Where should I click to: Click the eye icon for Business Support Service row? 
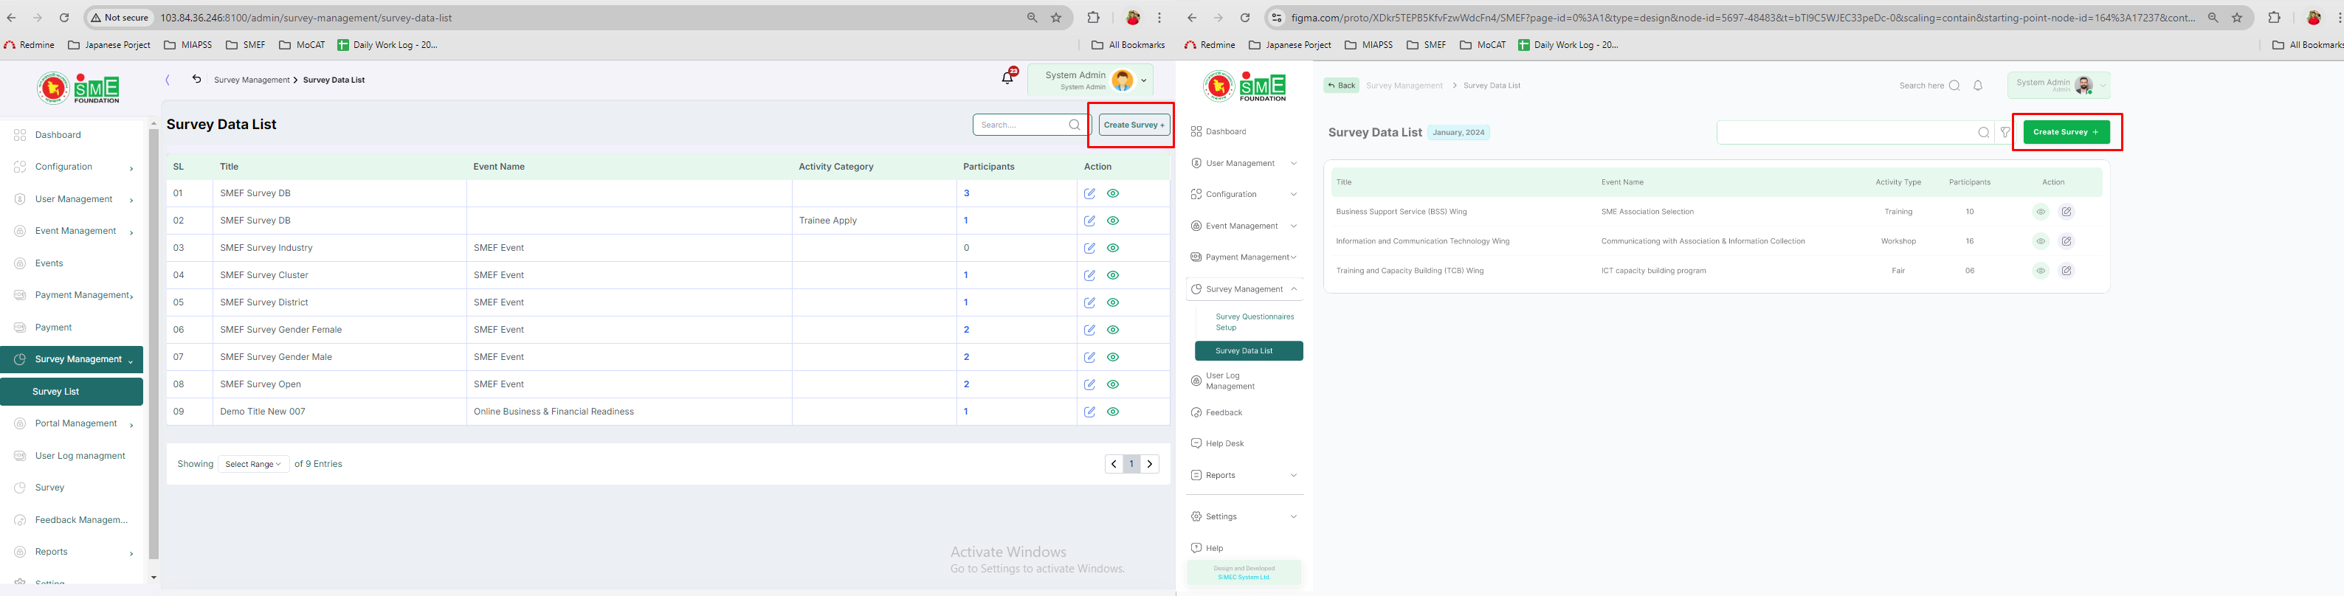[x=2041, y=212]
